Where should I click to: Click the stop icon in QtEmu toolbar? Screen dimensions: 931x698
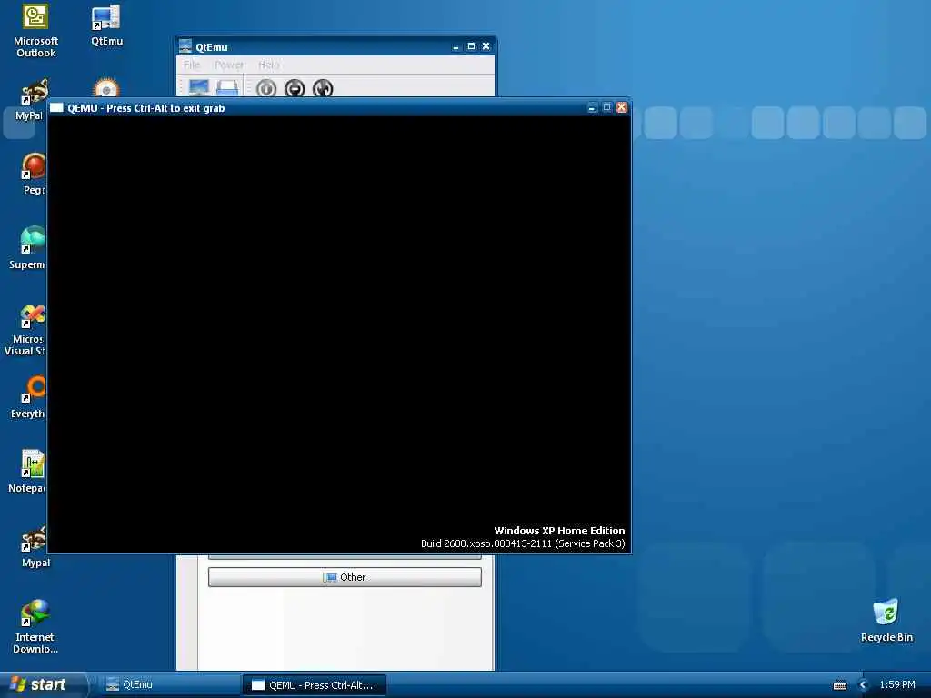pyautogui.click(x=295, y=88)
